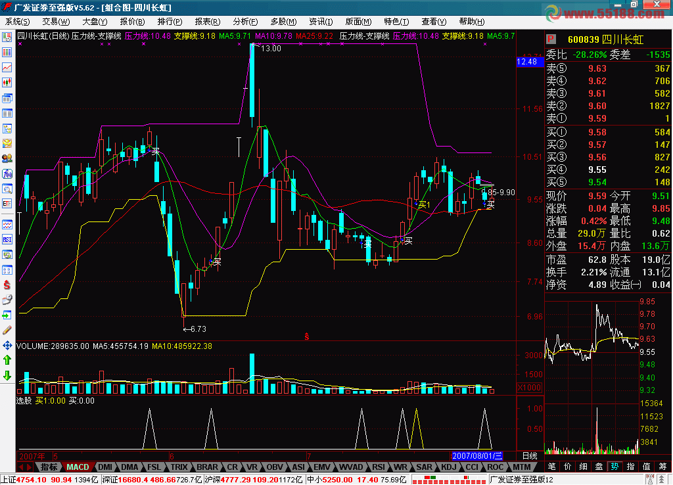673x485 pixels.
Task: Select the 细 tab in right panel
Action: tap(584, 467)
